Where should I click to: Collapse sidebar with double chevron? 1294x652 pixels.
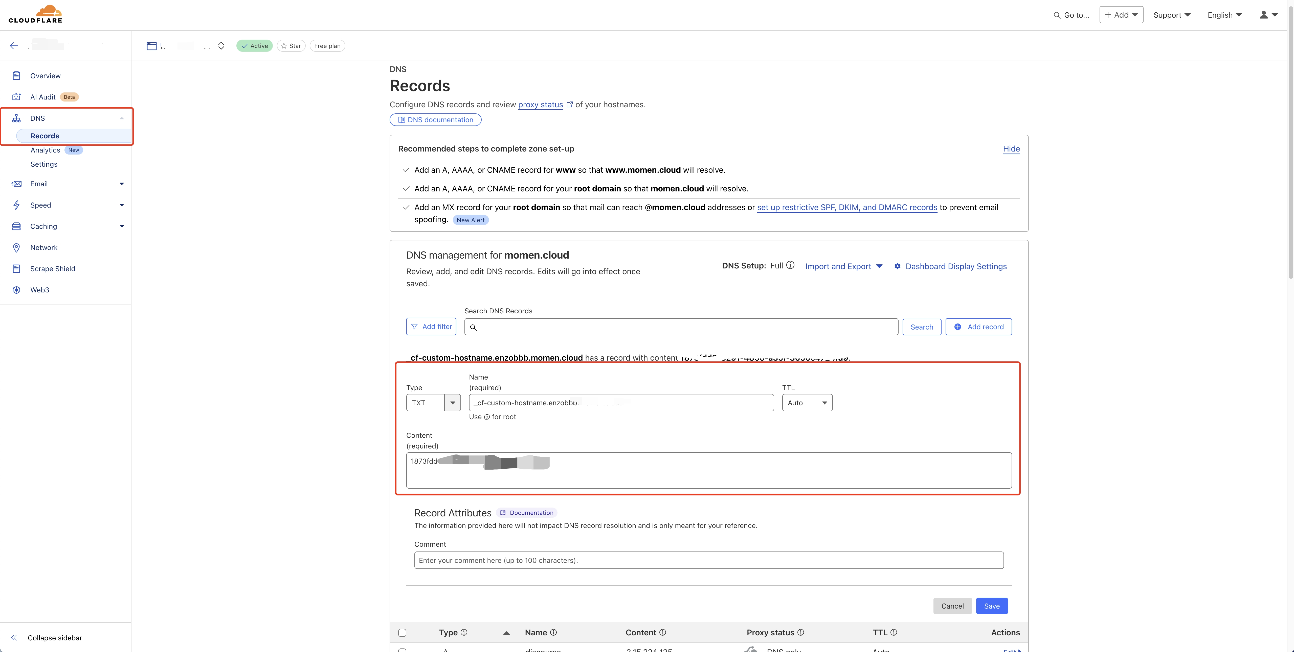[x=14, y=637]
